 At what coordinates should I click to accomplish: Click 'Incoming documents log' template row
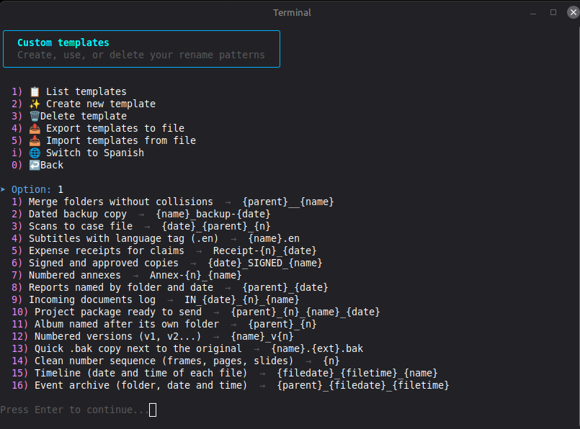tap(156, 299)
